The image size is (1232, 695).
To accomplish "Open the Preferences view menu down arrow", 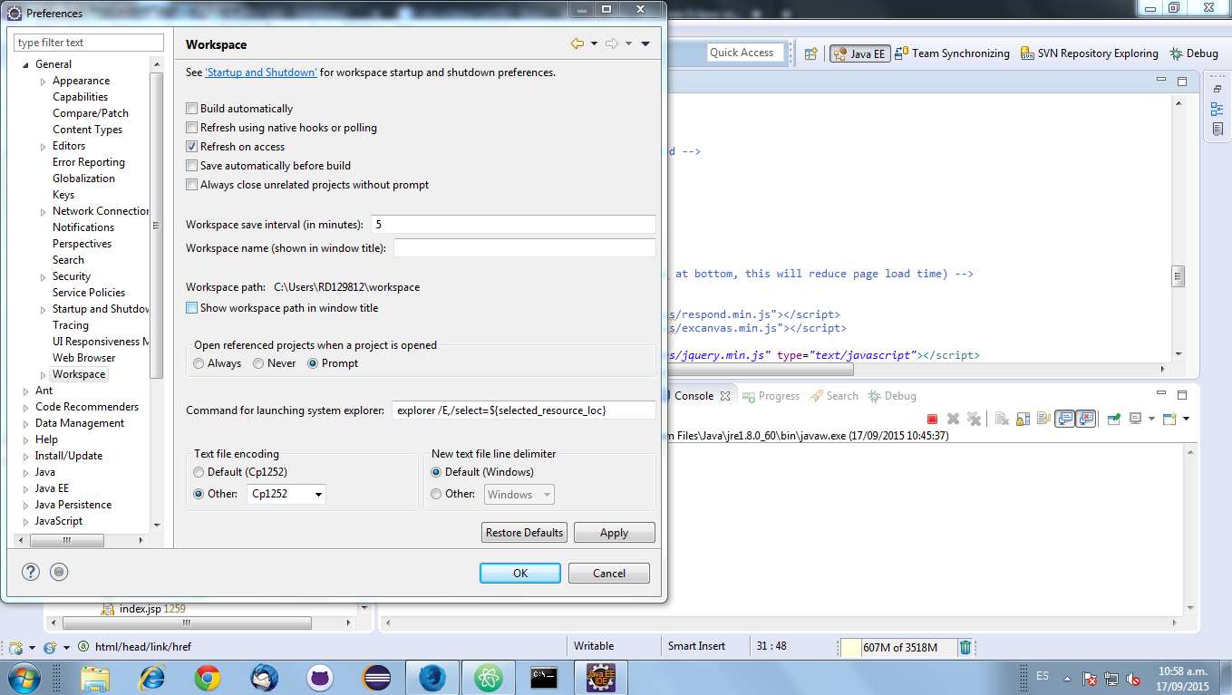I will tap(645, 43).
